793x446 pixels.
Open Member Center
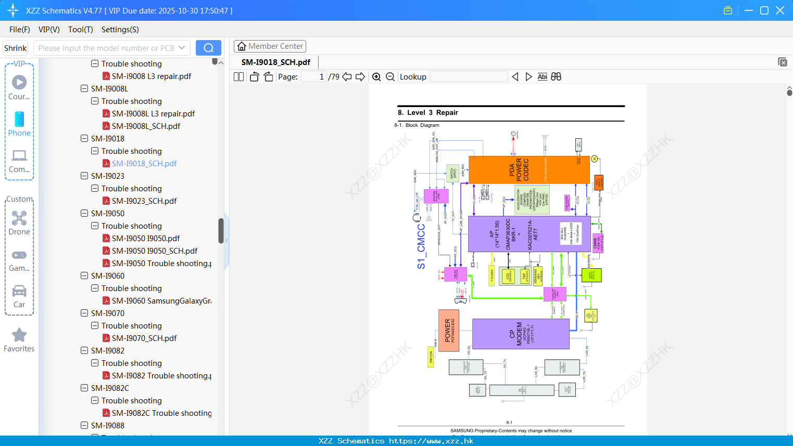click(270, 46)
